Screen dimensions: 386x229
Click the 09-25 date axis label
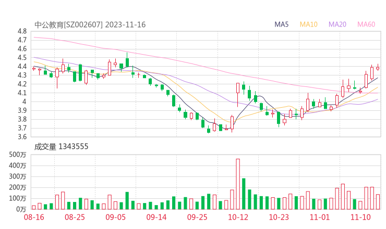(x=197, y=217)
